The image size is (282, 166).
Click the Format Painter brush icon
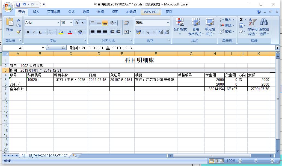tap(19, 32)
